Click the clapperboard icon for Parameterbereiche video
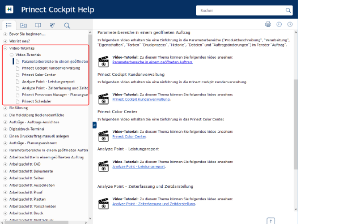Image resolution: width=343 pixels, height=224 pixels. click(104, 62)
